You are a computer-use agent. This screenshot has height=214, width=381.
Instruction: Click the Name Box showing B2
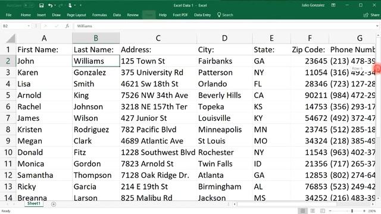pos(14,26)
